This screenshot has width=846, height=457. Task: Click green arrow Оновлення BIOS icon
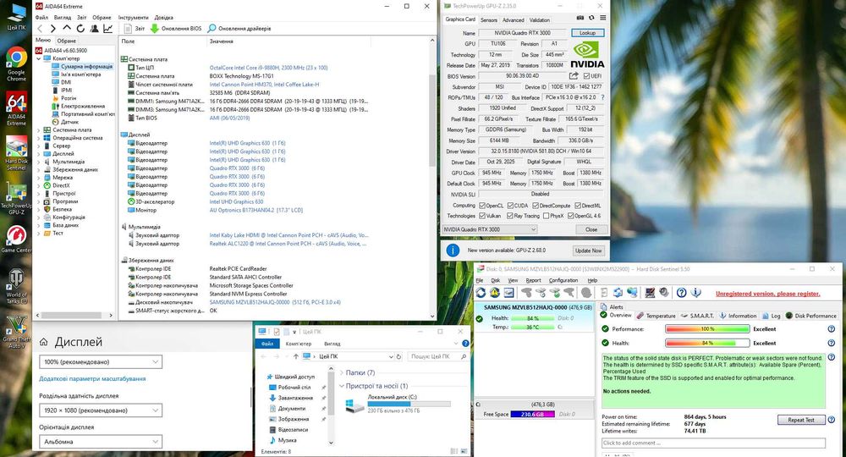click(154, 28)
